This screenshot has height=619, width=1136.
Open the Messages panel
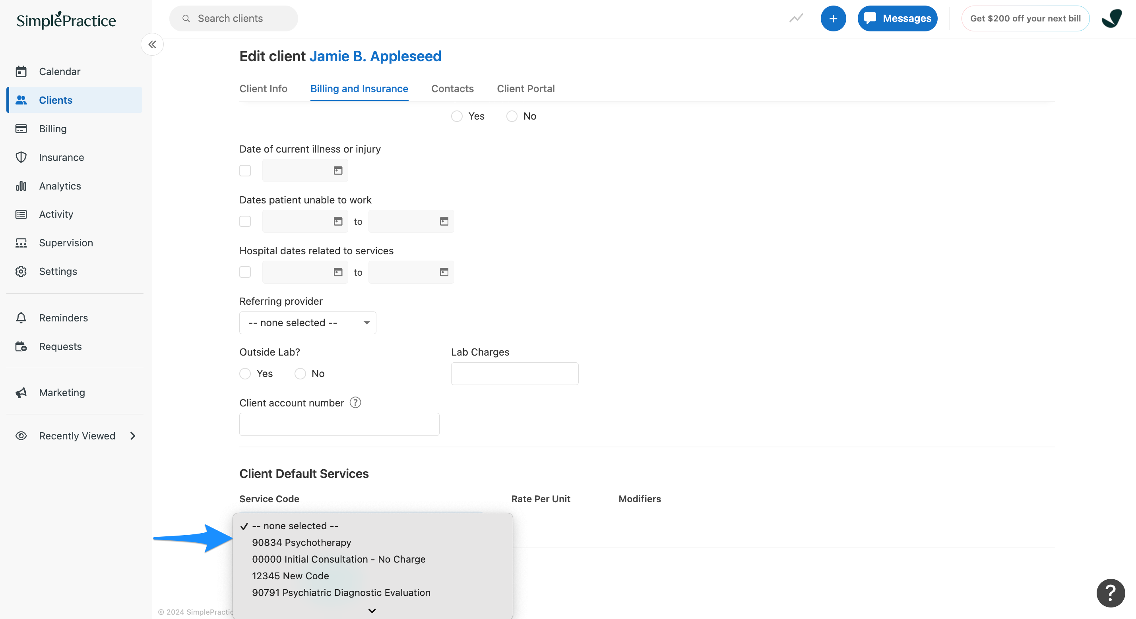(x=898, y=18)
